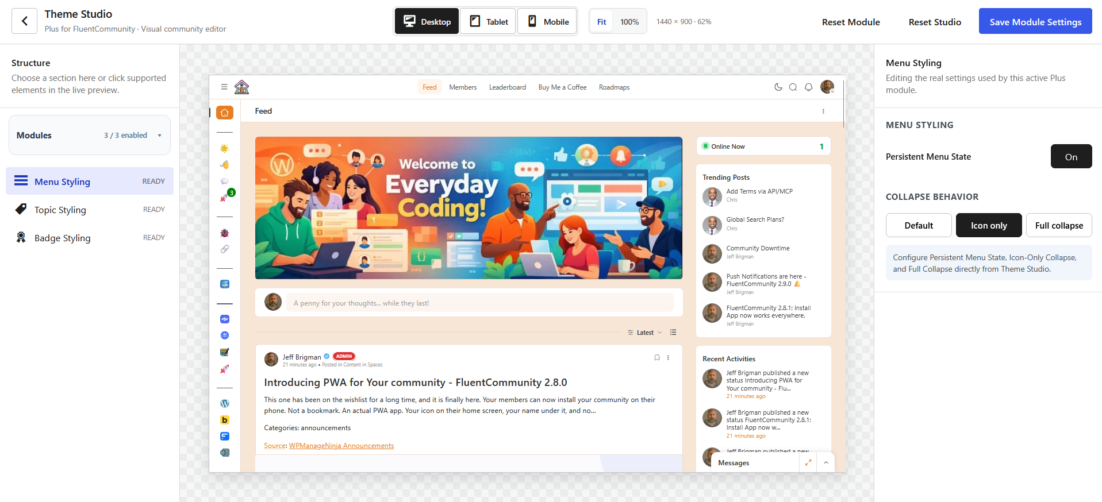Open the sun emoji space in the sidebar
The image size is (1102, 502).
(225, 148)
